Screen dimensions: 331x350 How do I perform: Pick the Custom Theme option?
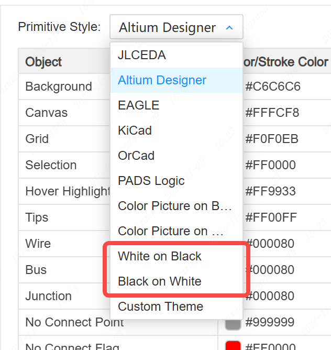click(161, 307)
